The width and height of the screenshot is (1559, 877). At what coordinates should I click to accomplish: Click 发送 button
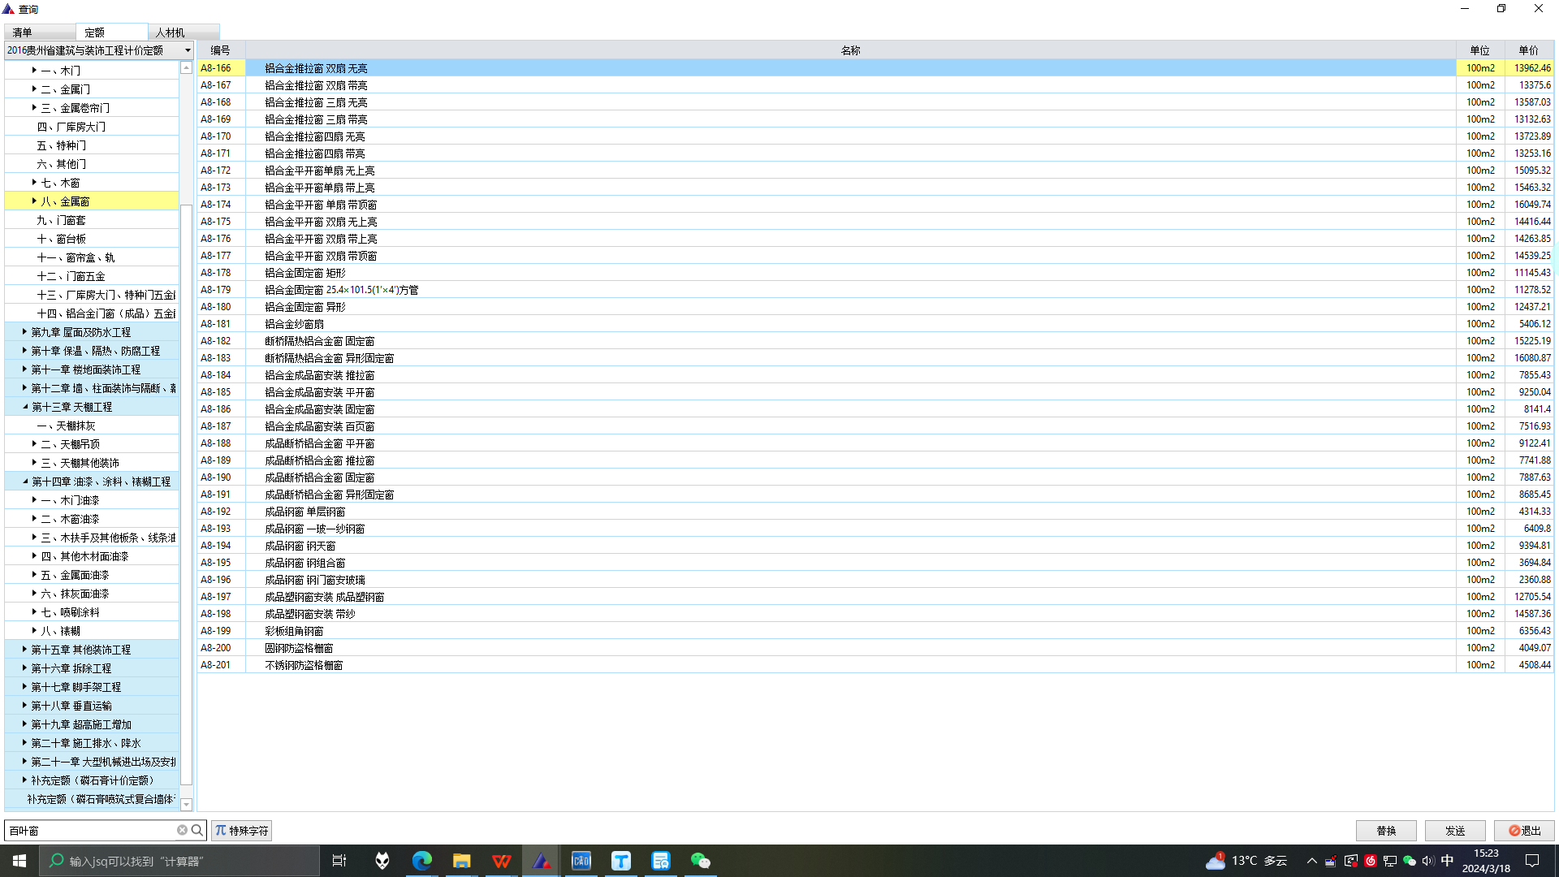click(1455, 830)
